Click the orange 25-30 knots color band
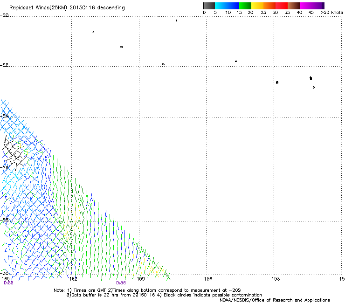The width and height of the screenshot is (345, 303). 269,6
